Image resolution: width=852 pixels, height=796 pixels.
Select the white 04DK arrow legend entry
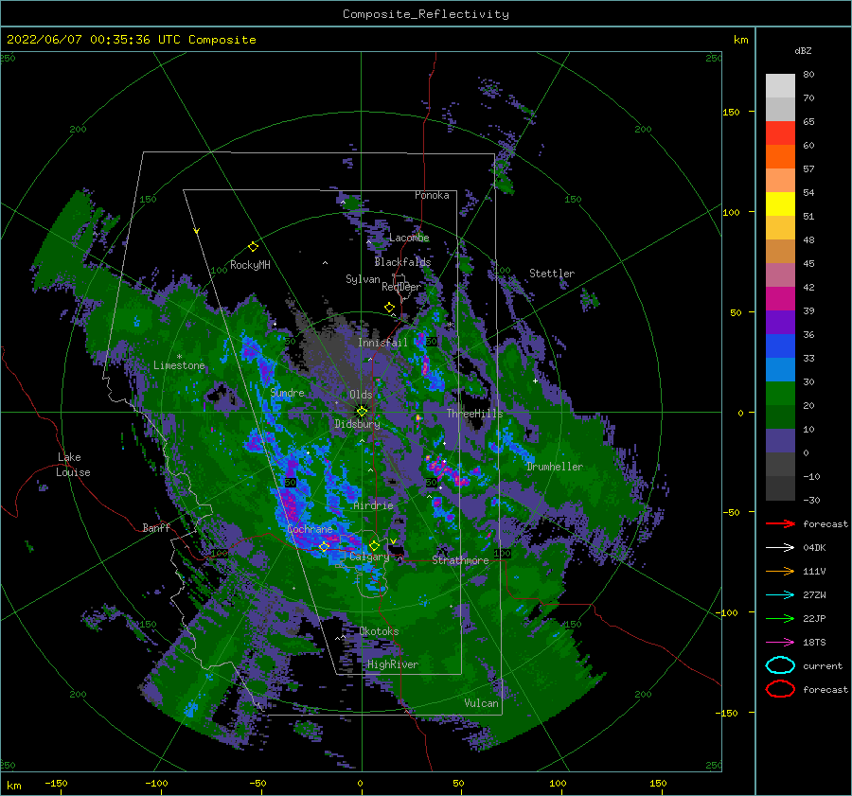click(780, 548)
